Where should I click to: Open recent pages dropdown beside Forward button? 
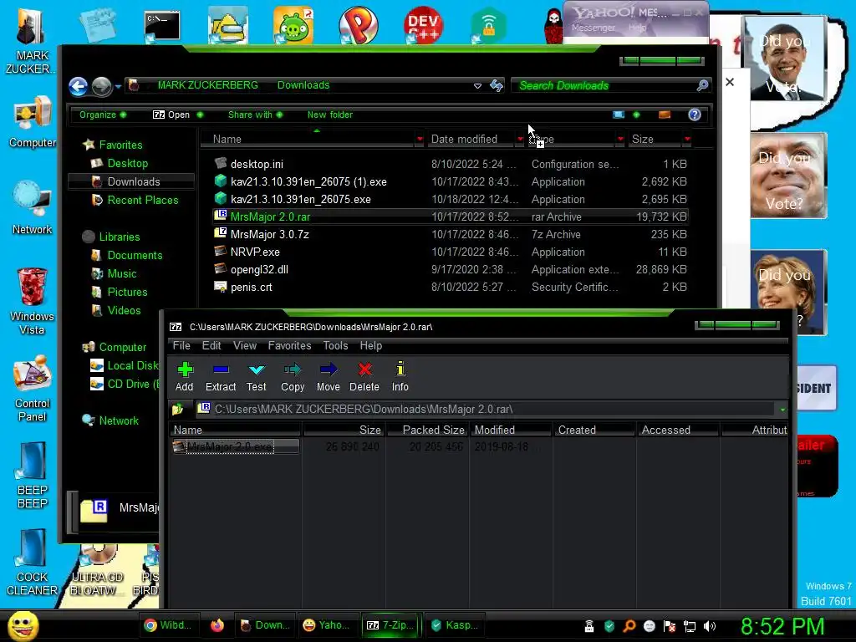click(x=118, y=86)
